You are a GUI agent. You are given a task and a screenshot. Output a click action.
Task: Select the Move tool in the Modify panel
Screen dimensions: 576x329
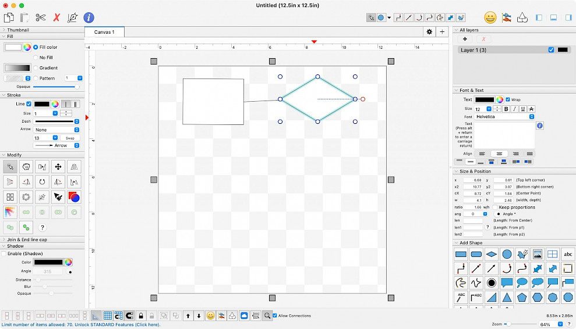point(58,167)
